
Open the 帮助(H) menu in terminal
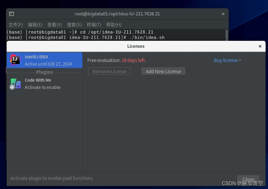[x=114, y=25]
